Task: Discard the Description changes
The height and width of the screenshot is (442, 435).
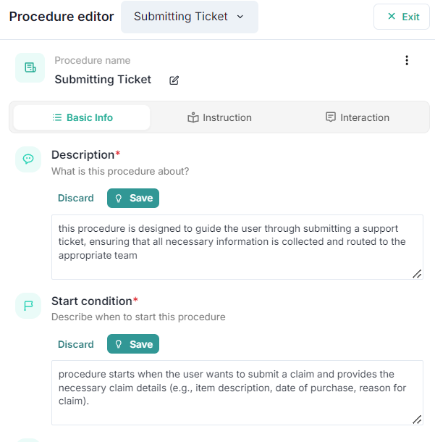Action: pyautogui.click(x=76, y=198)
